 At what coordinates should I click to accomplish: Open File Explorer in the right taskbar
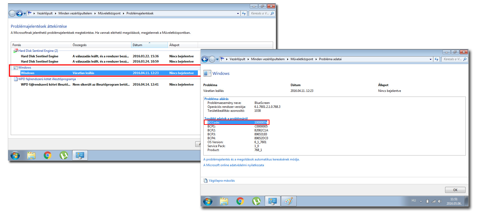click(224, 201)
